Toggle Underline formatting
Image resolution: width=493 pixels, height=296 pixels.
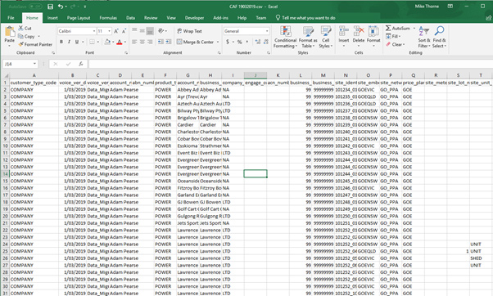77,42
